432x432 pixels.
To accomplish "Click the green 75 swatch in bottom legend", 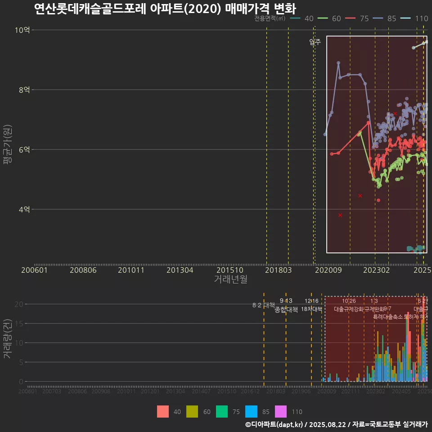I will point(222,412).
